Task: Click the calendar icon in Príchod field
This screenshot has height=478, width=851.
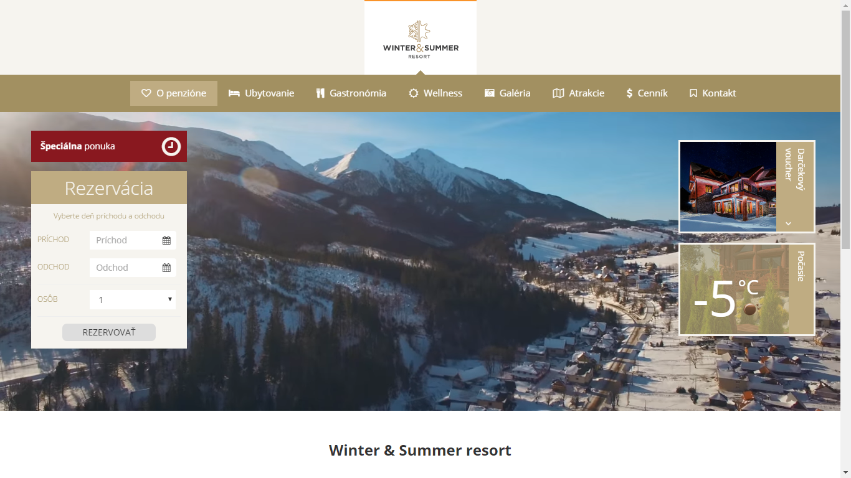Action: [166, 240]
